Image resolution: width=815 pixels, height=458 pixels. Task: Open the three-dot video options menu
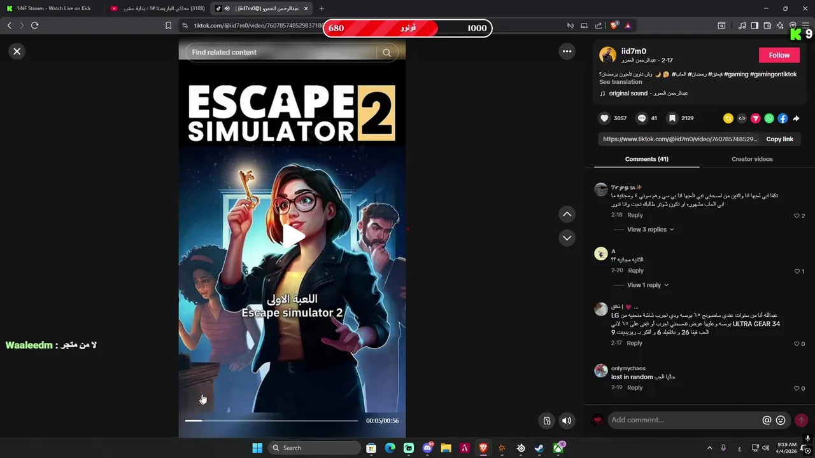(x=567, y=52)
